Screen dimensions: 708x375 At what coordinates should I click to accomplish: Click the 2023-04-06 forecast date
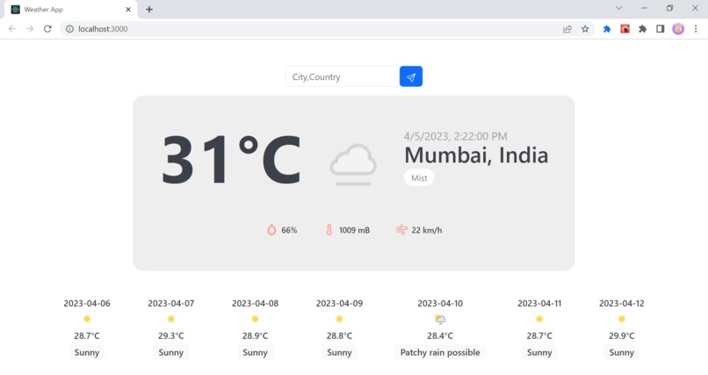(x=87, y=303)
